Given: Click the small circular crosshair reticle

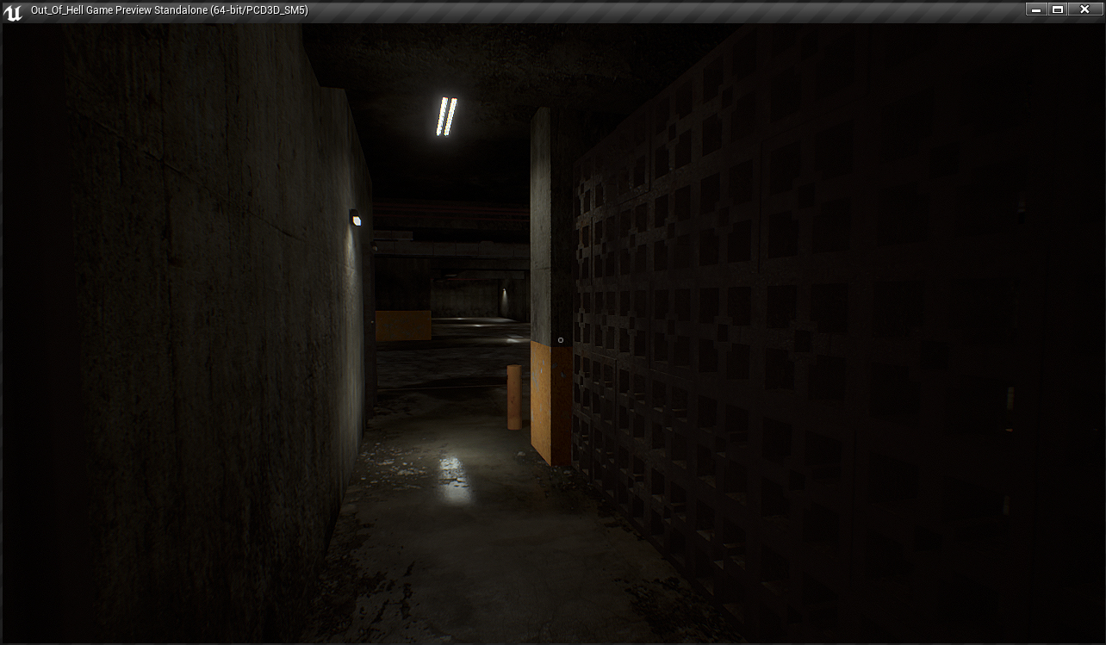Looking at the screenshot, I should coord(561,340).
